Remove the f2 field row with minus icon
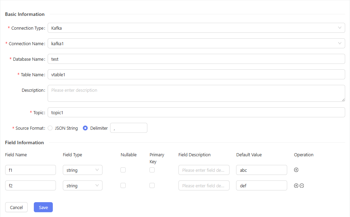350x217 pixels. pos(302,186)
